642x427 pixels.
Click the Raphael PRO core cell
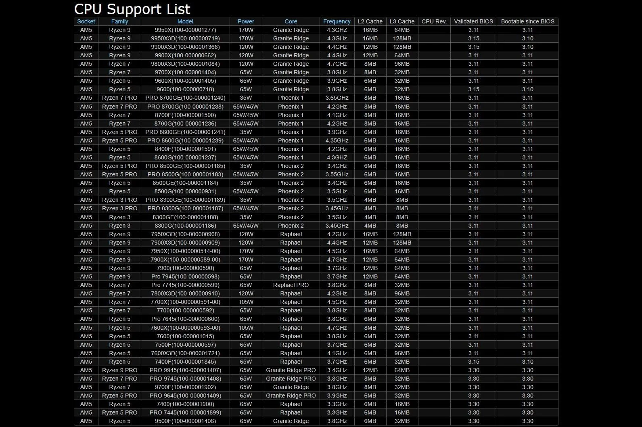291,285
